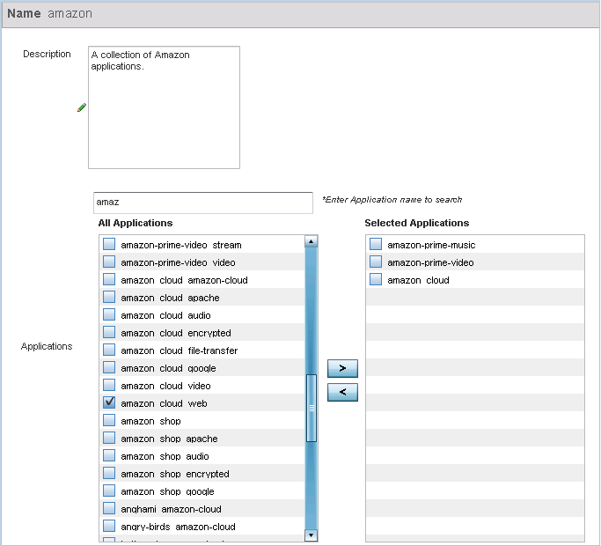Click the application name search field
Image resolution: width=601 pixels, height=546 pixels.
pos(202,203)
